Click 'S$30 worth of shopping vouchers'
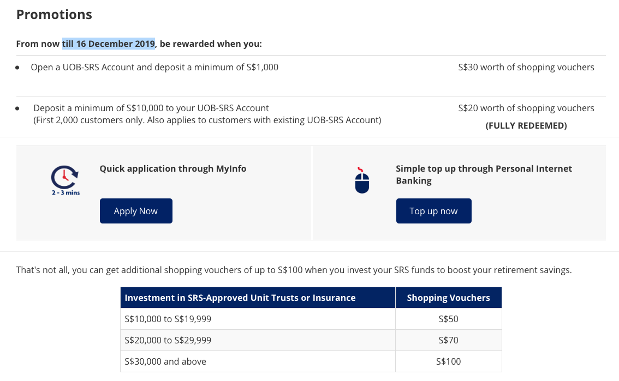The width and height of the screenshot is (619, 381). click(x=526, y=67)
